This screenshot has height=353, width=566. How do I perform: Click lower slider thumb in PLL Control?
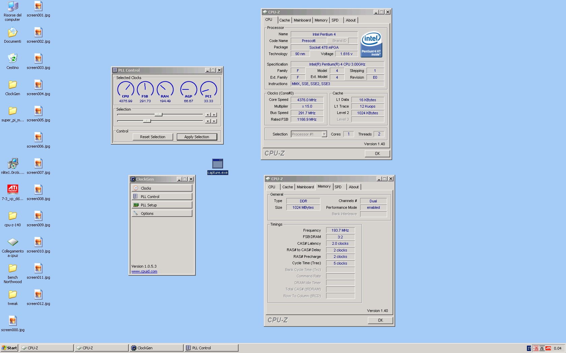[147, 121]
